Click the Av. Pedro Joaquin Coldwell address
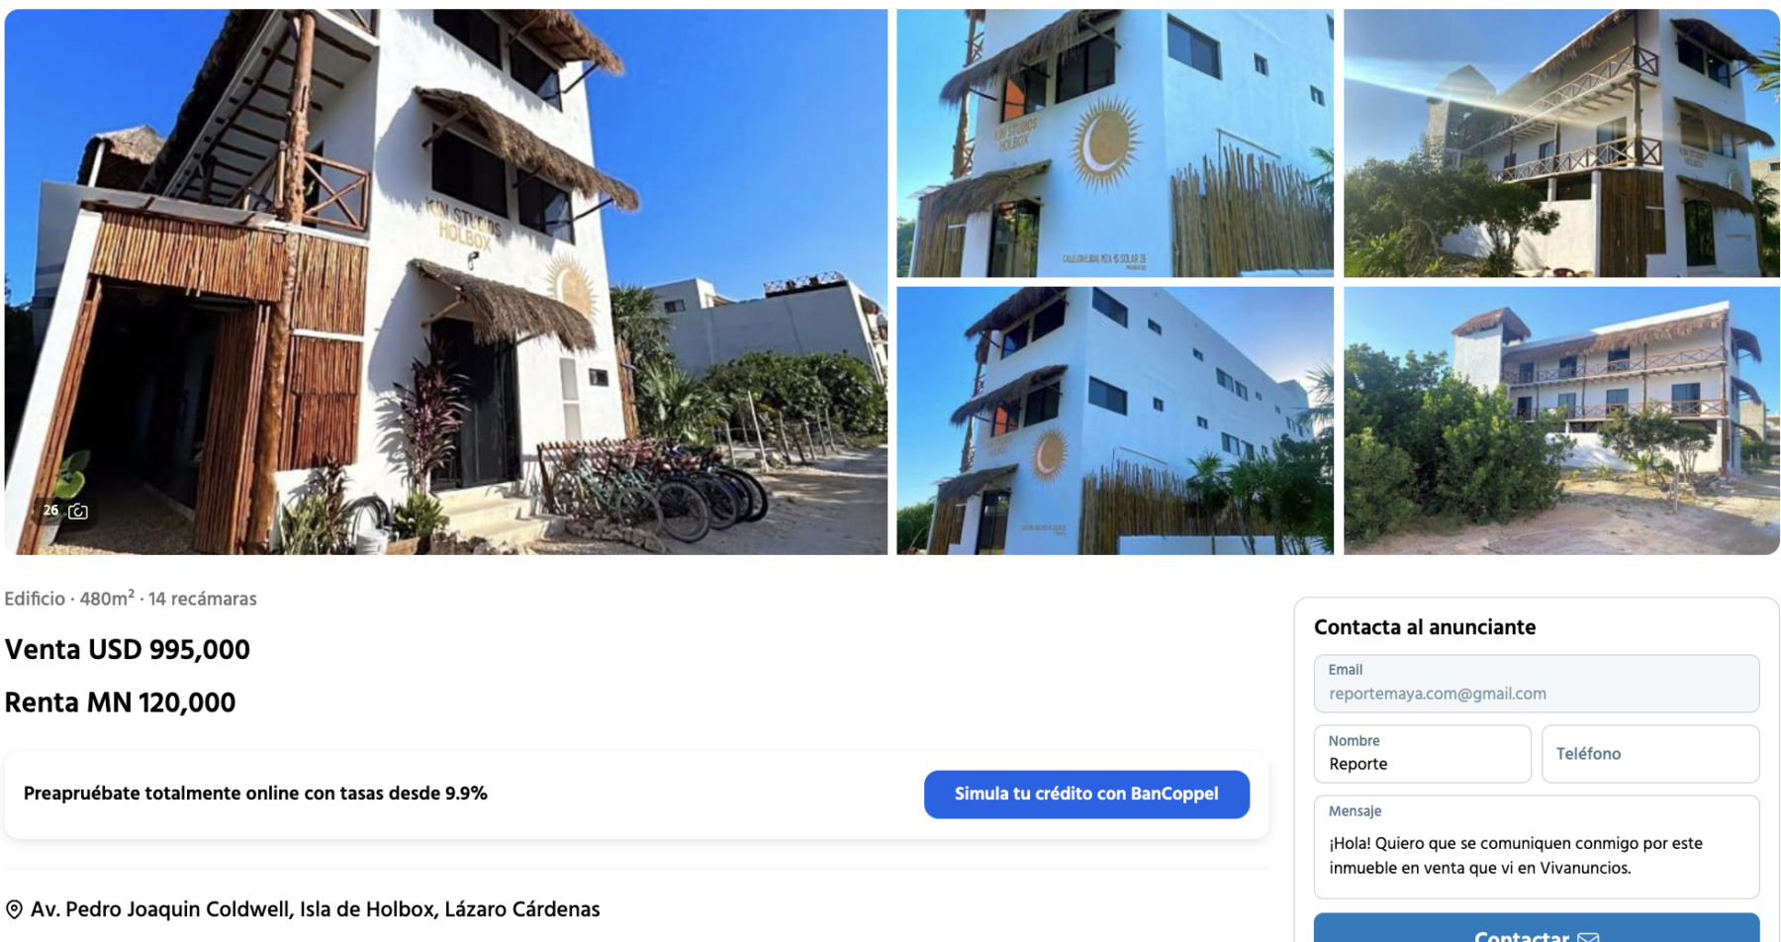The width and height of the screenshot is (1781, 942). pos(315,909)
